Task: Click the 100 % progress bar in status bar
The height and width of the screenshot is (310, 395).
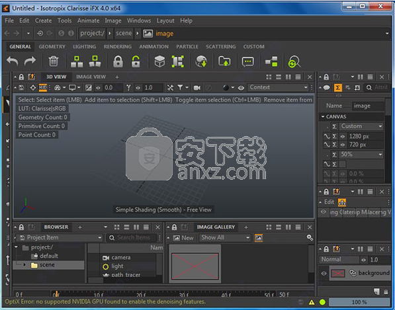Action: tap(359, 302)
